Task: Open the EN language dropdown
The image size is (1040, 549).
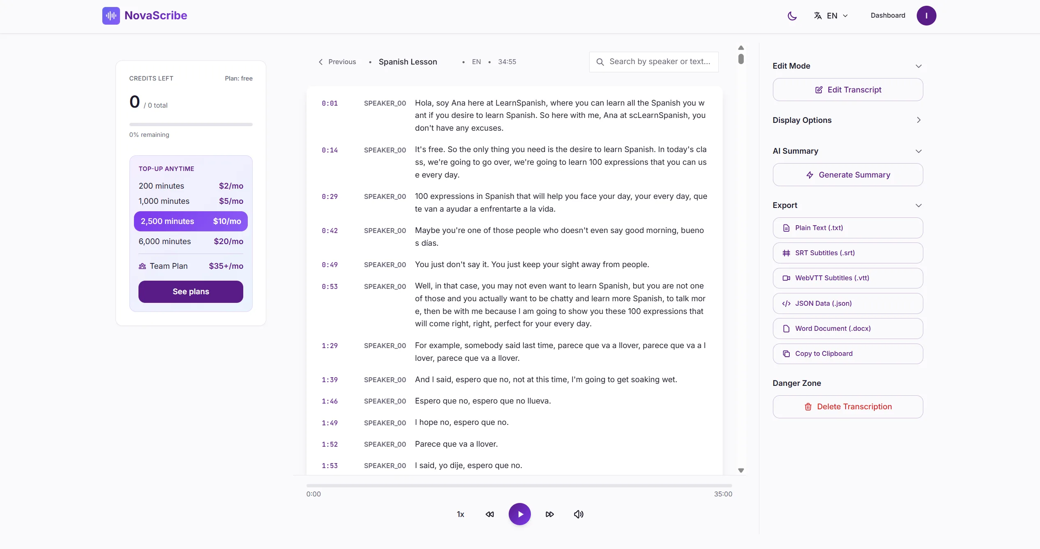Action: click(830, 16)
